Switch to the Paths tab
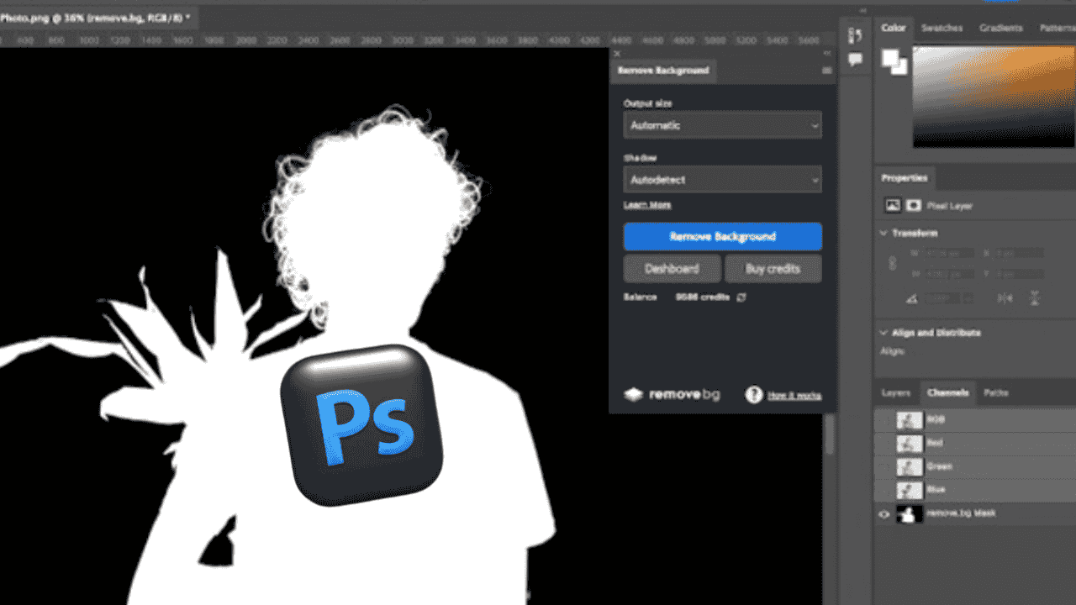The width and height of the screenshot is (1076, 605). pyautogui.click(x=996, y=392)
